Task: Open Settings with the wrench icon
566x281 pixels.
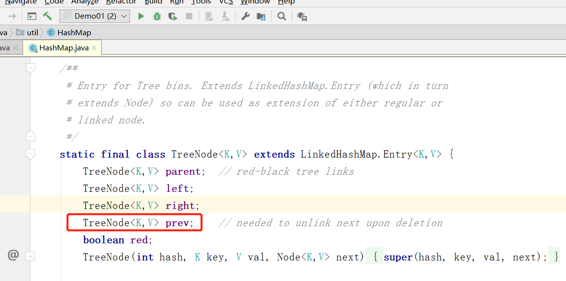Action: point(245,16)
